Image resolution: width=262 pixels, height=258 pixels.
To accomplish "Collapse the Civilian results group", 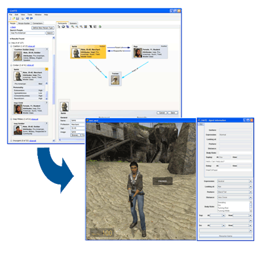I will coord(11,65).
